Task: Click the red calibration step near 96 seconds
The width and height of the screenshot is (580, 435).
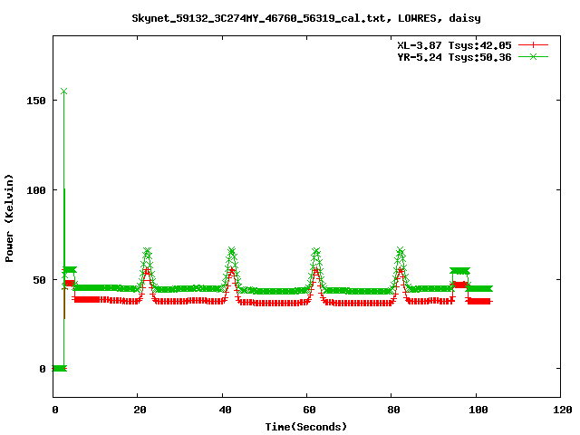Action: click(459, 285)
